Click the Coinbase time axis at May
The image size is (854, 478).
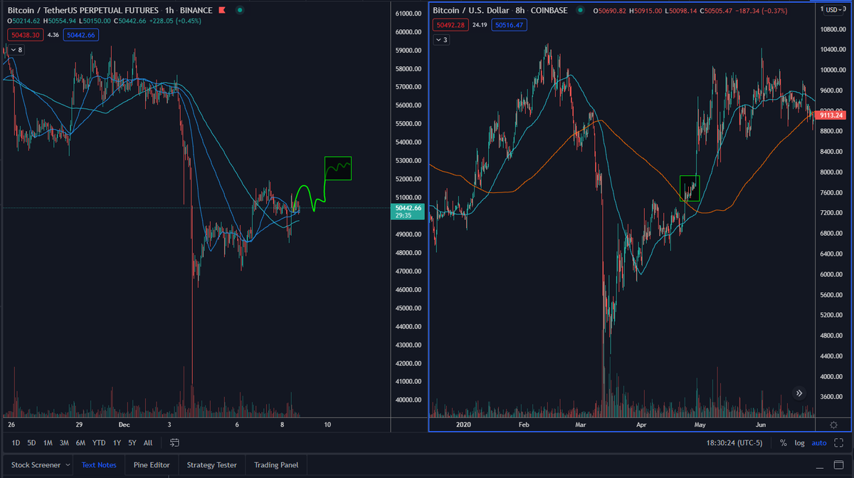pyautogui.click(x=700, y=425)
